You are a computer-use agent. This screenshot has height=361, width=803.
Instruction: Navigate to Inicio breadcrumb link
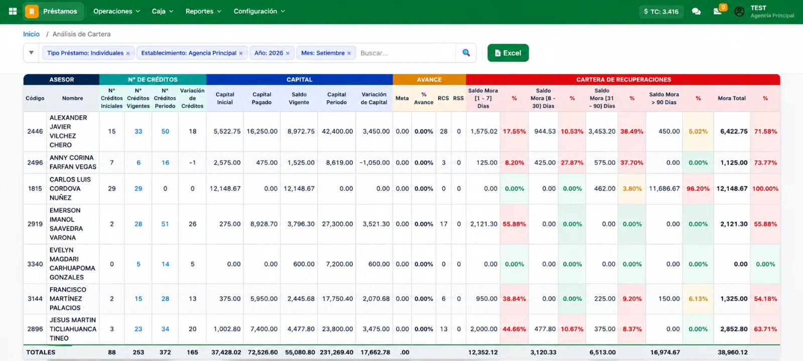click(31, 34)
